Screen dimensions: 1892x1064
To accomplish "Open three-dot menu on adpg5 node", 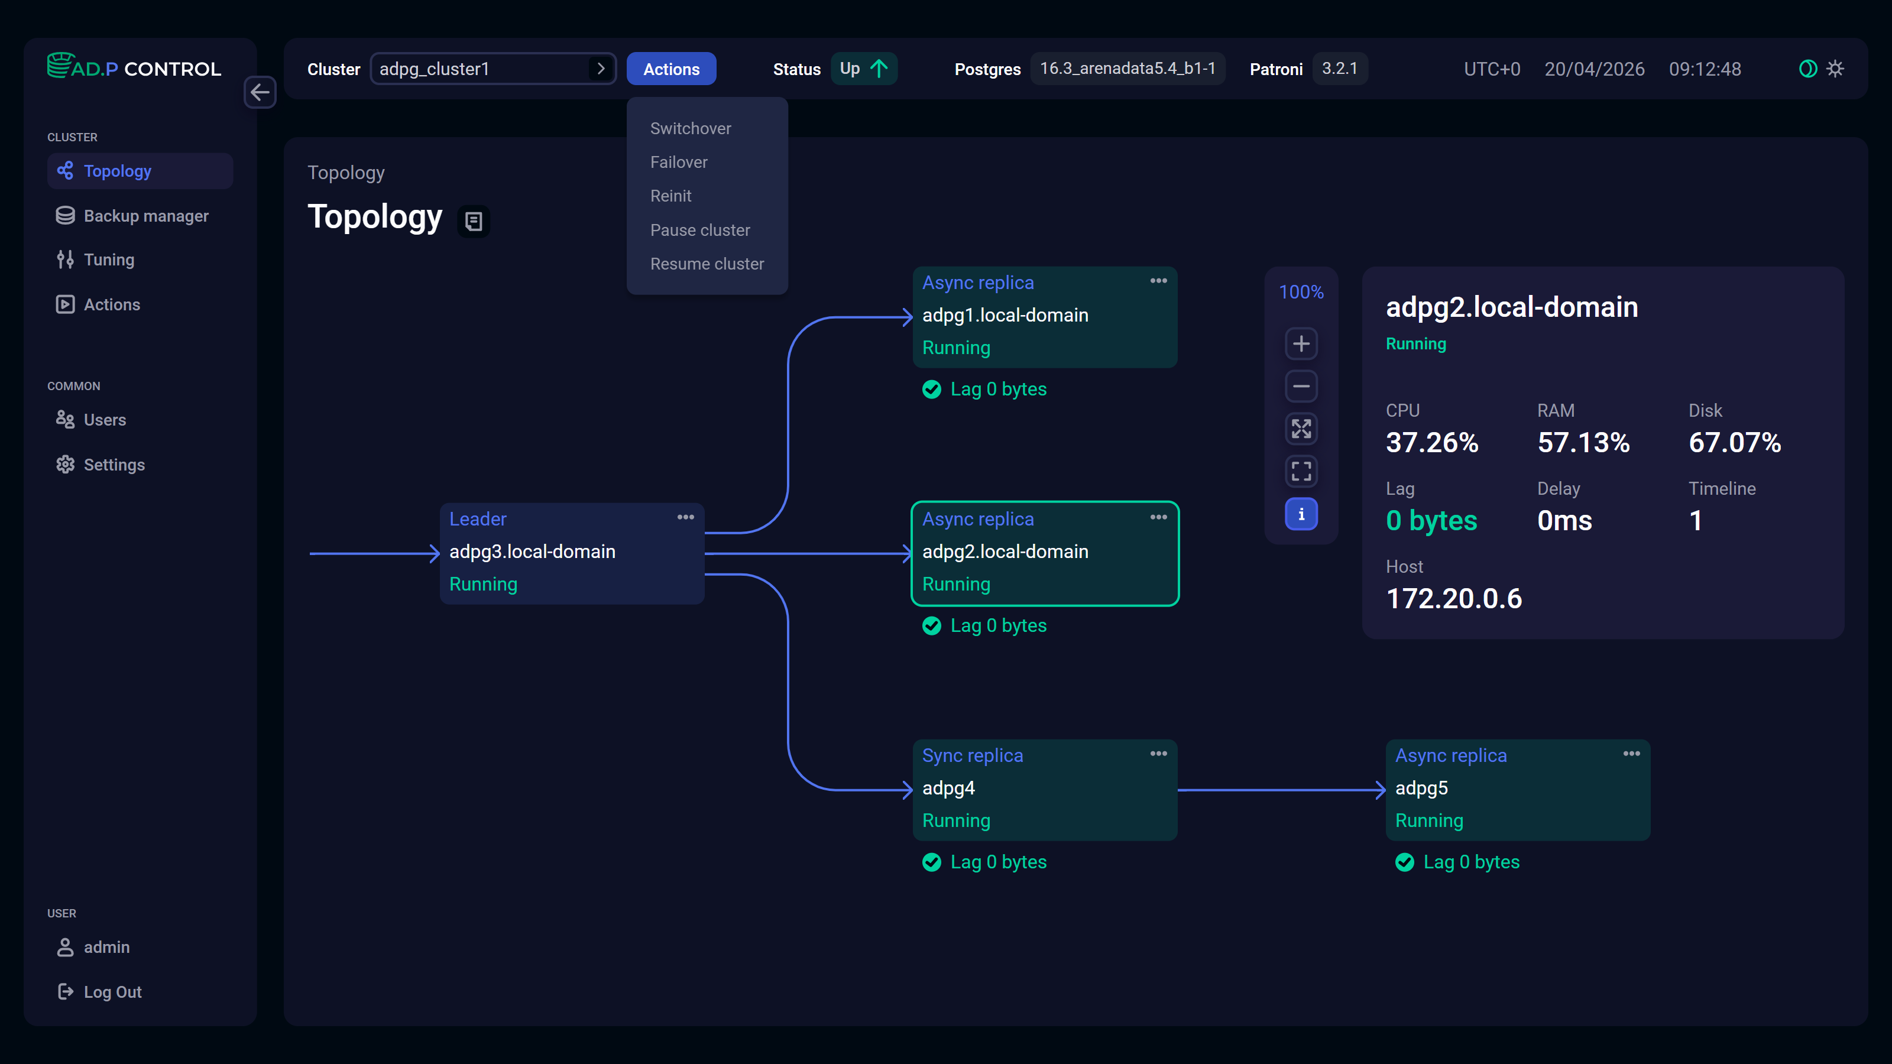I will [1631, 754].
